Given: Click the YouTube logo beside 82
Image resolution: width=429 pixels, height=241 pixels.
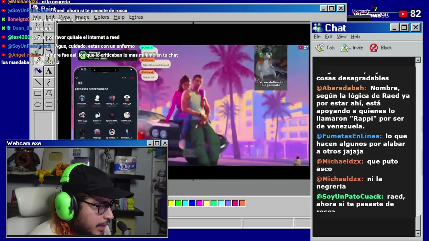Looking at the screenshot, I should [x=403, y=14].
